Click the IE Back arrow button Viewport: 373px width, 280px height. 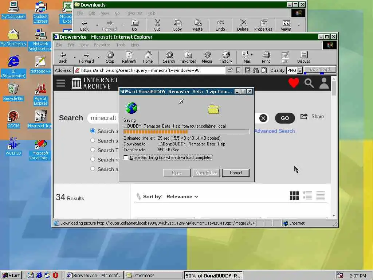tap(63, 57)
